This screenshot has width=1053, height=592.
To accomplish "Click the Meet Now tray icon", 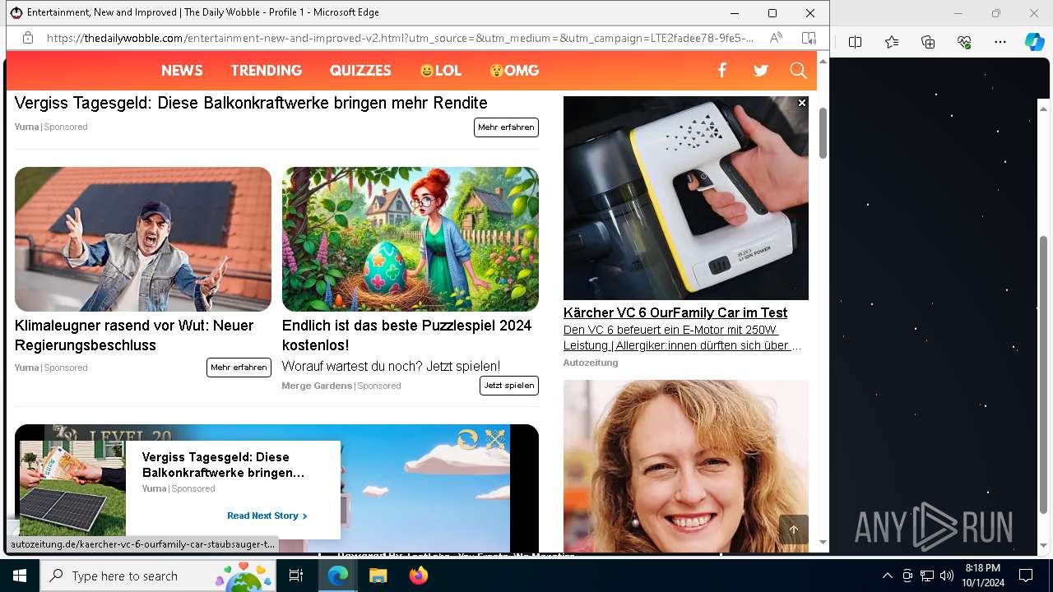I will (x=907, y=576).
